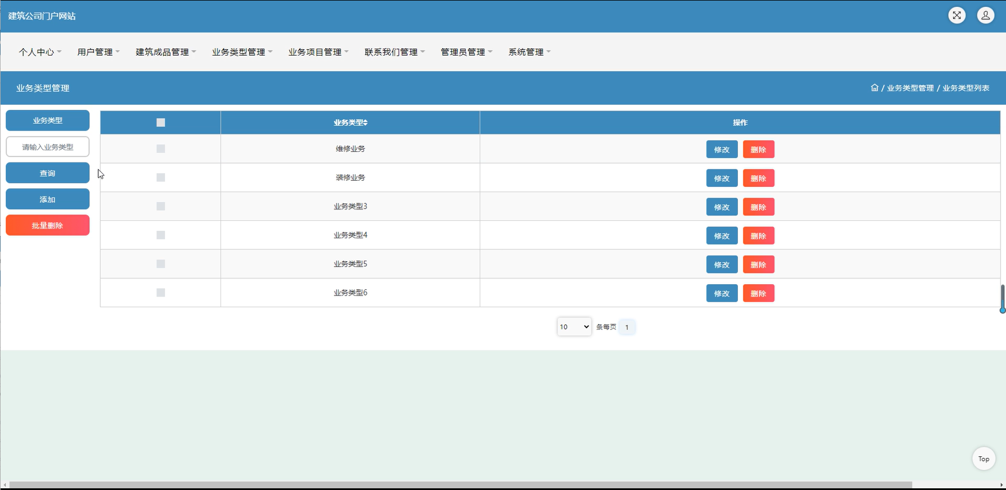Open the 系统管理 dropdown
Image resolution: width=1006 pixels, height=490 pixels.
tap(529, 52)
